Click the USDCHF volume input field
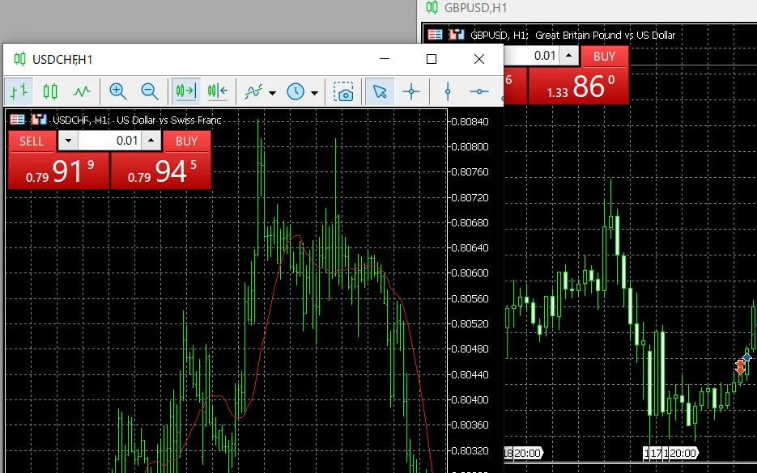The image size is (757, 473). pyautogui.click(x=109, y=141)
